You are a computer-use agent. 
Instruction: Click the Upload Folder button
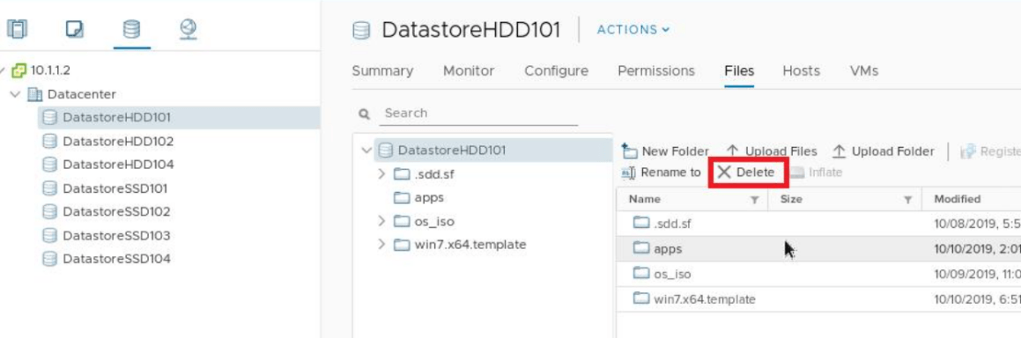tap(883, 151)
